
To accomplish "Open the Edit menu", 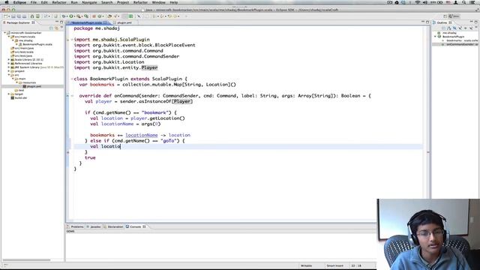I will click(x=44, y=2).
